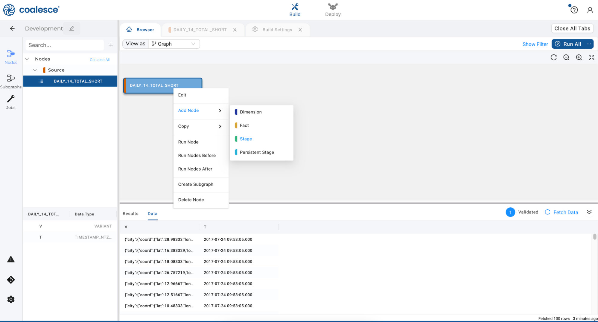This screenshot has height=322, width=598.
Task: Collapse the Source node group
Action: (35, 70)
